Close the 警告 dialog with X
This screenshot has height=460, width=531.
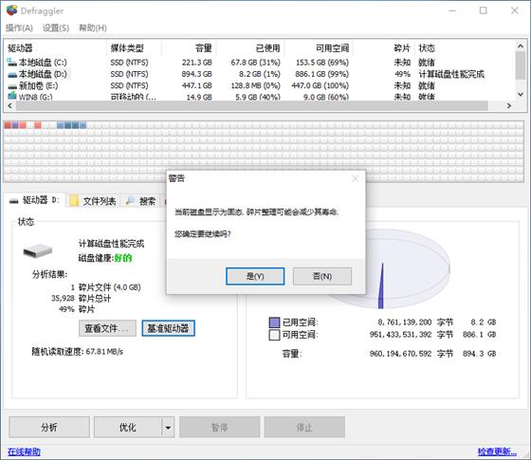coord(356,178)
